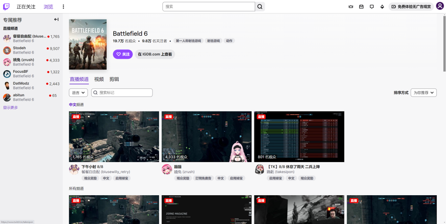Click the top search input field
Screen dimensions: 446x224
coord(209,7)
